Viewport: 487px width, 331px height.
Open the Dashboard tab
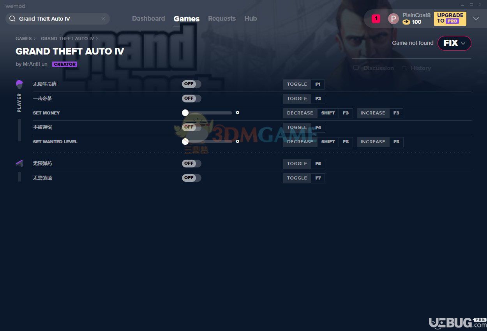[148, 18]
